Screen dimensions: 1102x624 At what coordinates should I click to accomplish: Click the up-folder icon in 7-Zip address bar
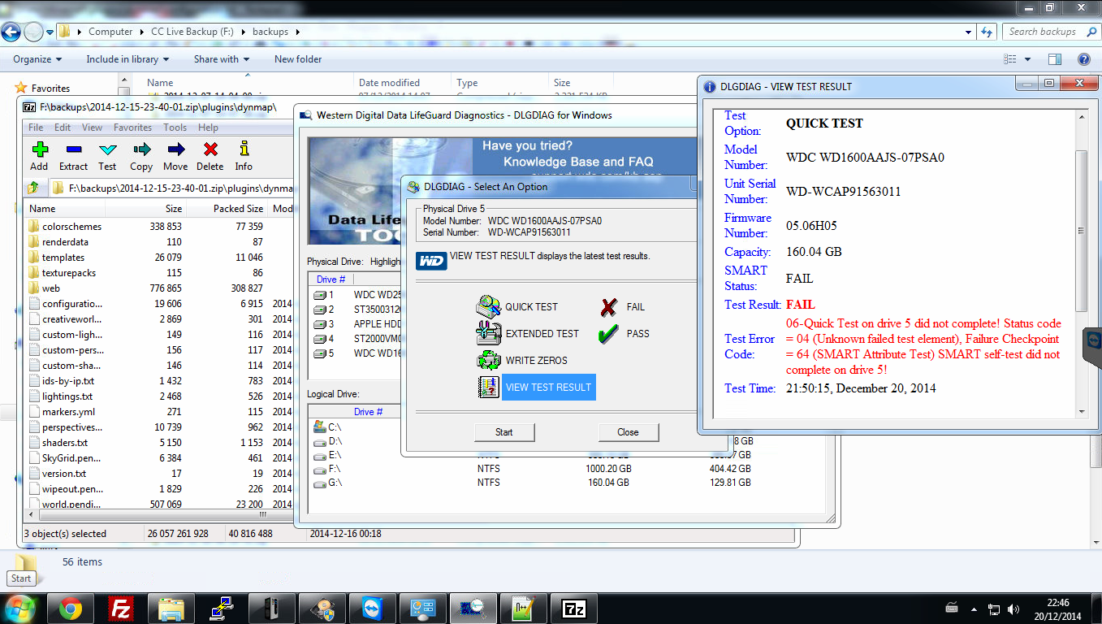[33, 188]
